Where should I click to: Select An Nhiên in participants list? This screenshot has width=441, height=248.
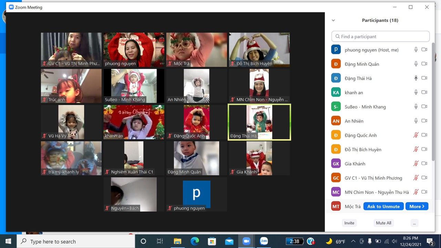click(x=354, y=121)
